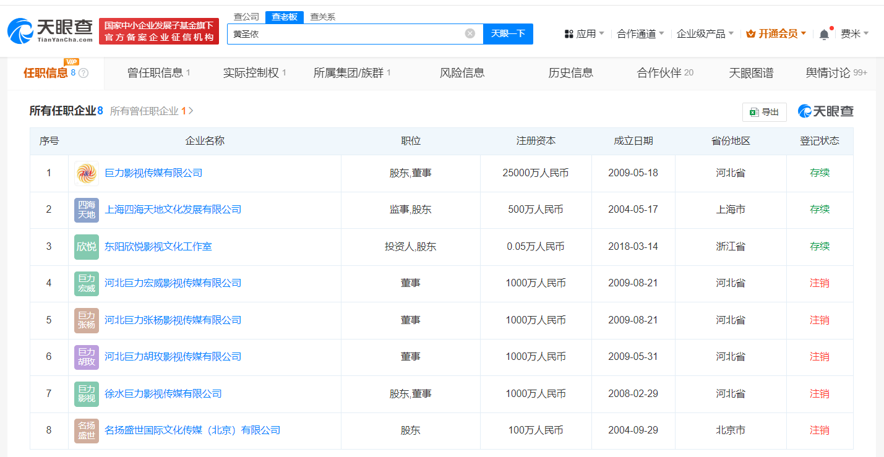Open the 舆情讨论 tab
The width and height of the screenshot is (884, 457).
coord(836,73)
